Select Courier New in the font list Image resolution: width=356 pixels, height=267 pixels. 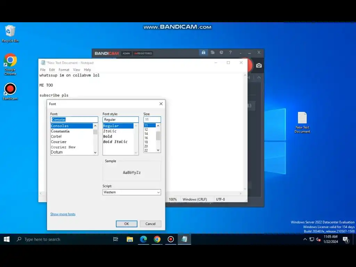tap(72, 147)
